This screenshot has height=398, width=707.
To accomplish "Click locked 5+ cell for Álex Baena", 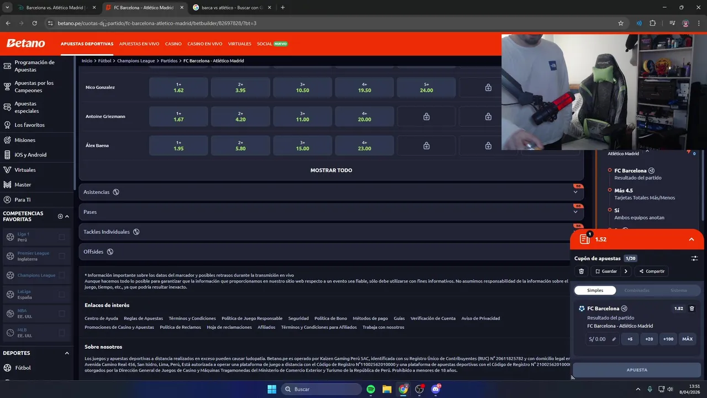I will click(426, 145).
